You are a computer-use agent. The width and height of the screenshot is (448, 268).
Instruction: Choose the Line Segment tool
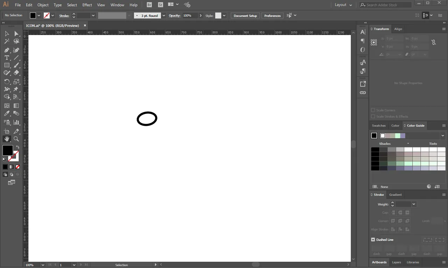pyautogui.click(x=16, y=58)
